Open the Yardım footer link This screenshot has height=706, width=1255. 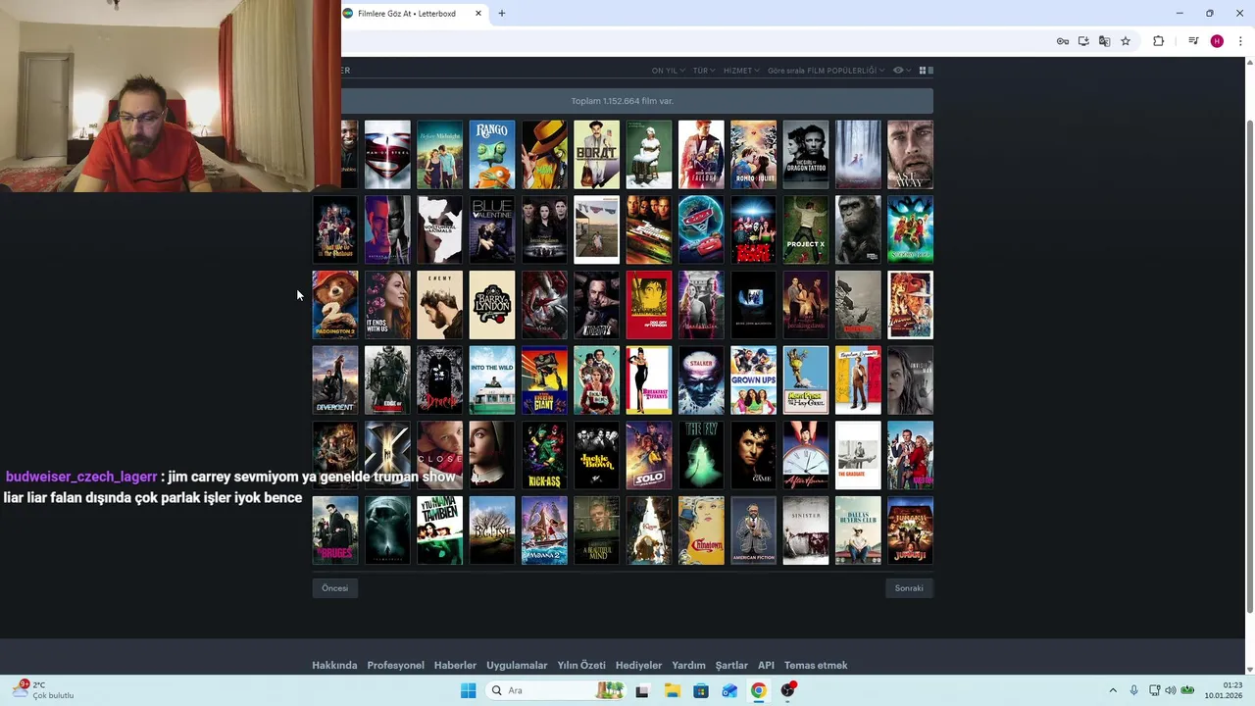click(688, 665)
